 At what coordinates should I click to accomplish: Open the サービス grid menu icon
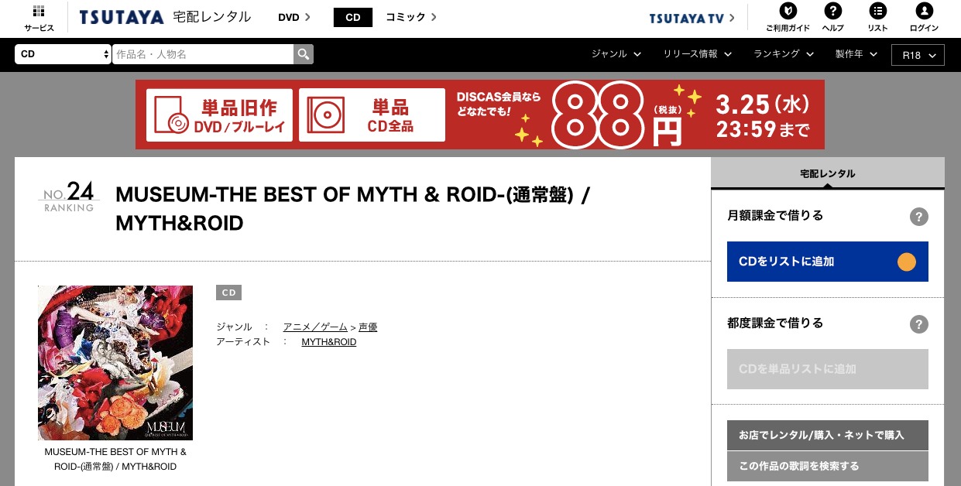click(39, 12)
